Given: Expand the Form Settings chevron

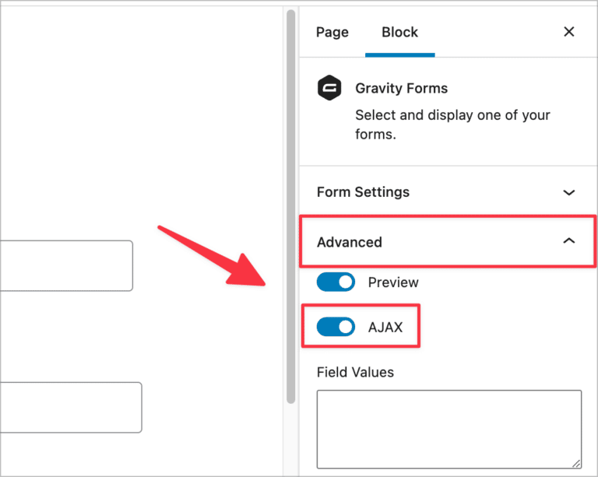Looking at the screenshot, I should pos(569,192).
